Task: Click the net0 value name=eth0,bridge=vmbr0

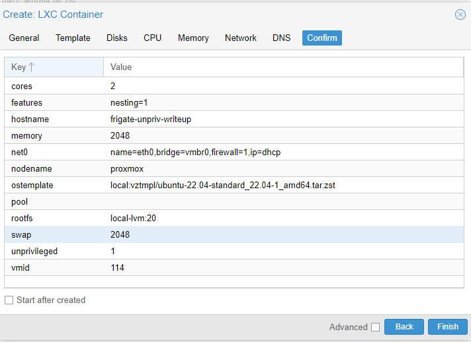Action: (x=196, y=153)
